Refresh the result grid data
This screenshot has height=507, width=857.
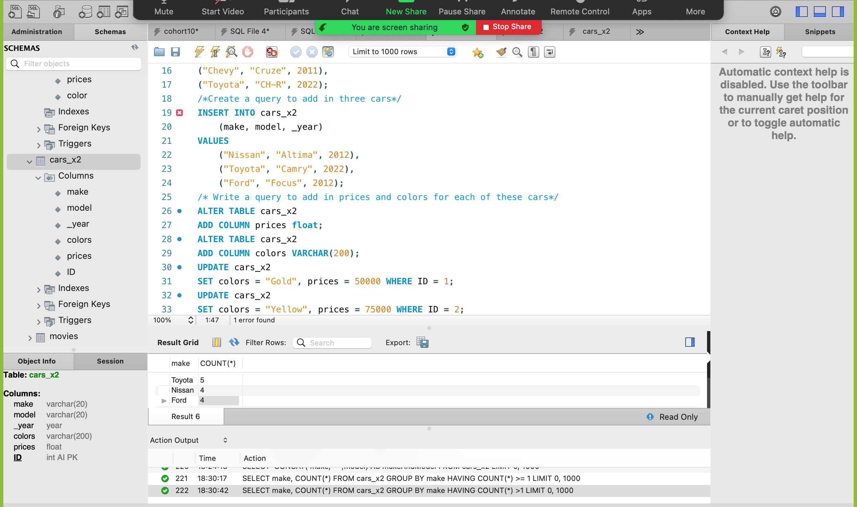[x=234, y=342]
